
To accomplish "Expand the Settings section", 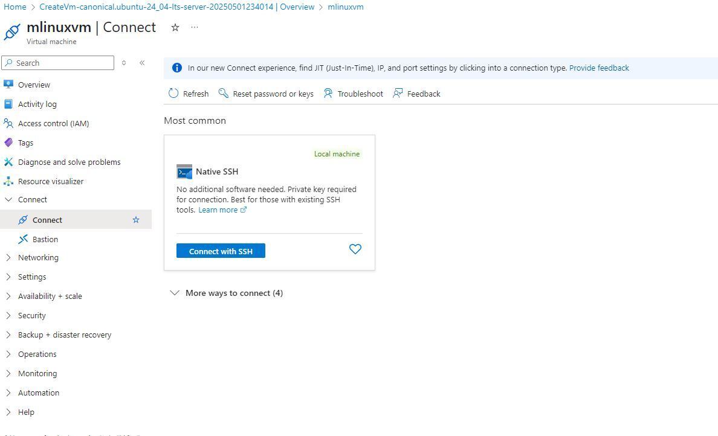I will pos(8,277).
